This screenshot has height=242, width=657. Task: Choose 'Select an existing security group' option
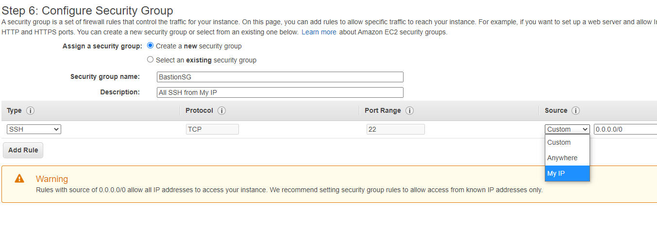(x=151, y=60)
